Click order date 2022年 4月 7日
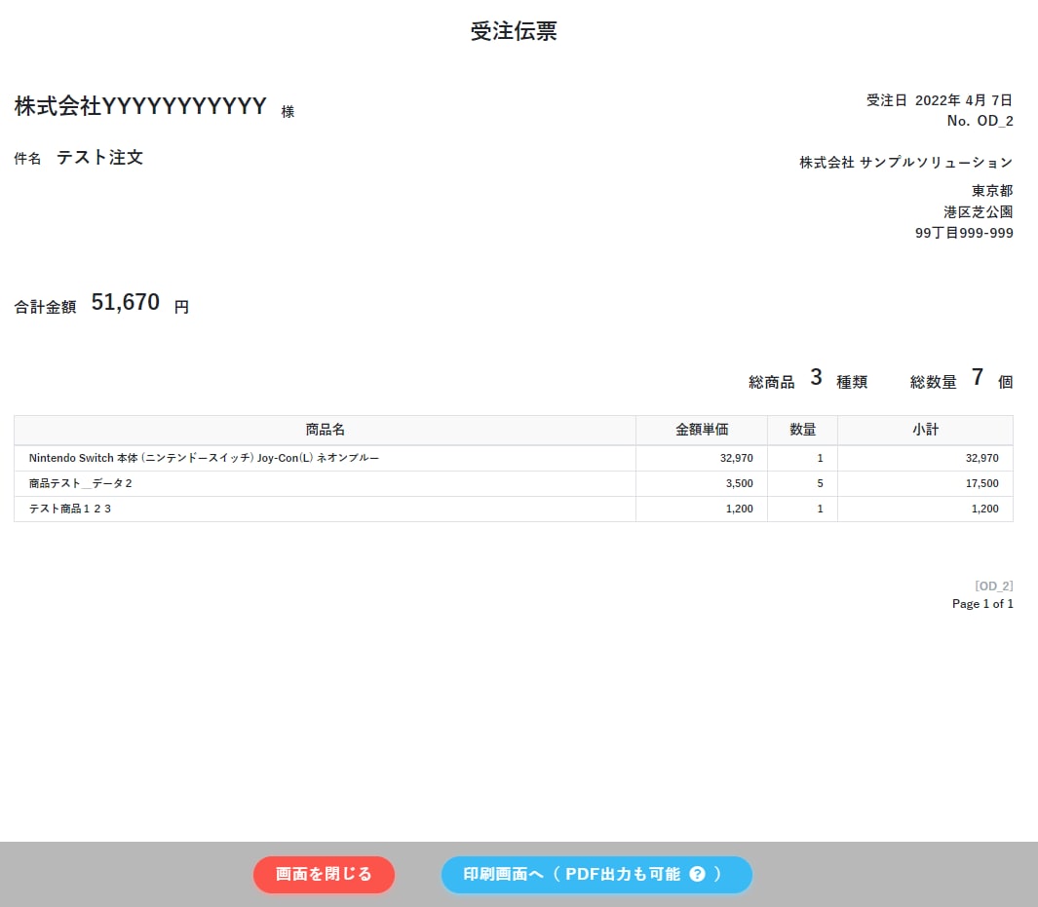 (963, 100)
